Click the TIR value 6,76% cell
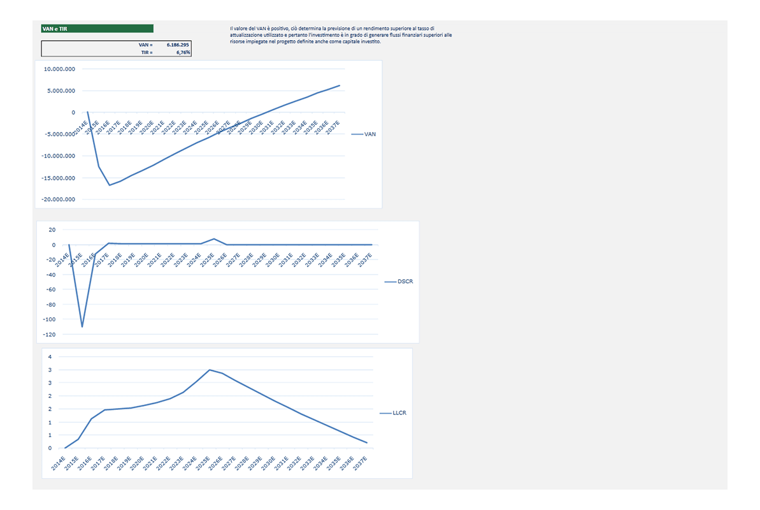760x510 pixels. tap(183, 52)
